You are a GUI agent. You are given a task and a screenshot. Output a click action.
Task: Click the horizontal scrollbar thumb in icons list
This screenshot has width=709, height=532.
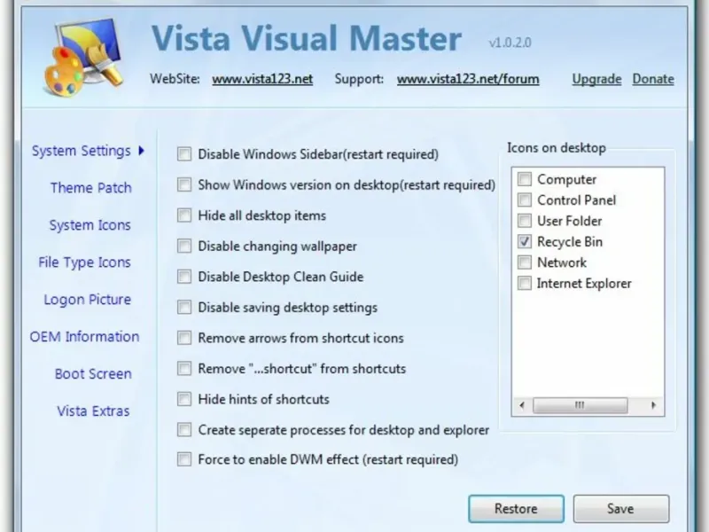tap(580, 405)
